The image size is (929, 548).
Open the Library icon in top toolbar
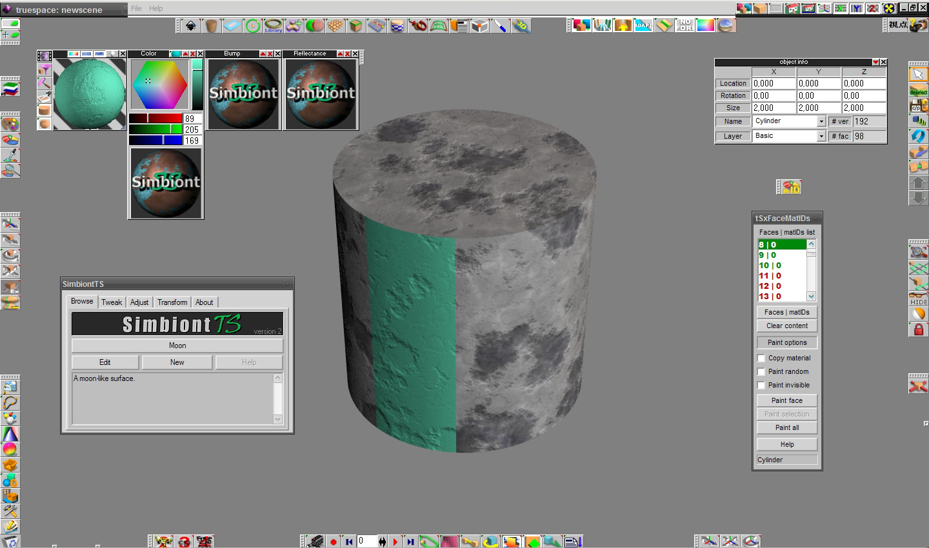coord(274,26)
